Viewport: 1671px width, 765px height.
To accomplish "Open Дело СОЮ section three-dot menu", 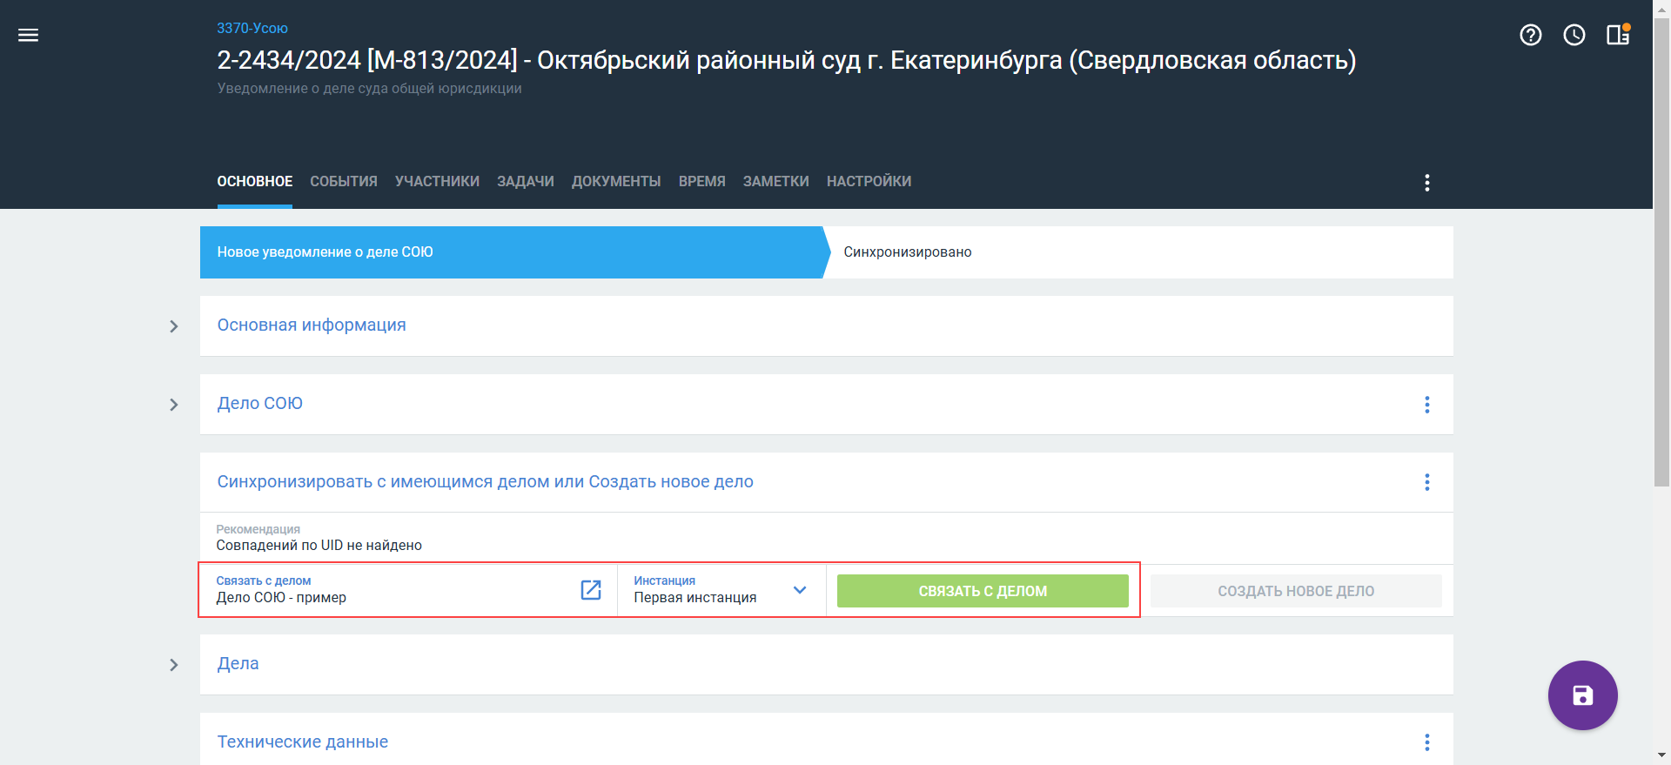I will [x=1426, y=405].
